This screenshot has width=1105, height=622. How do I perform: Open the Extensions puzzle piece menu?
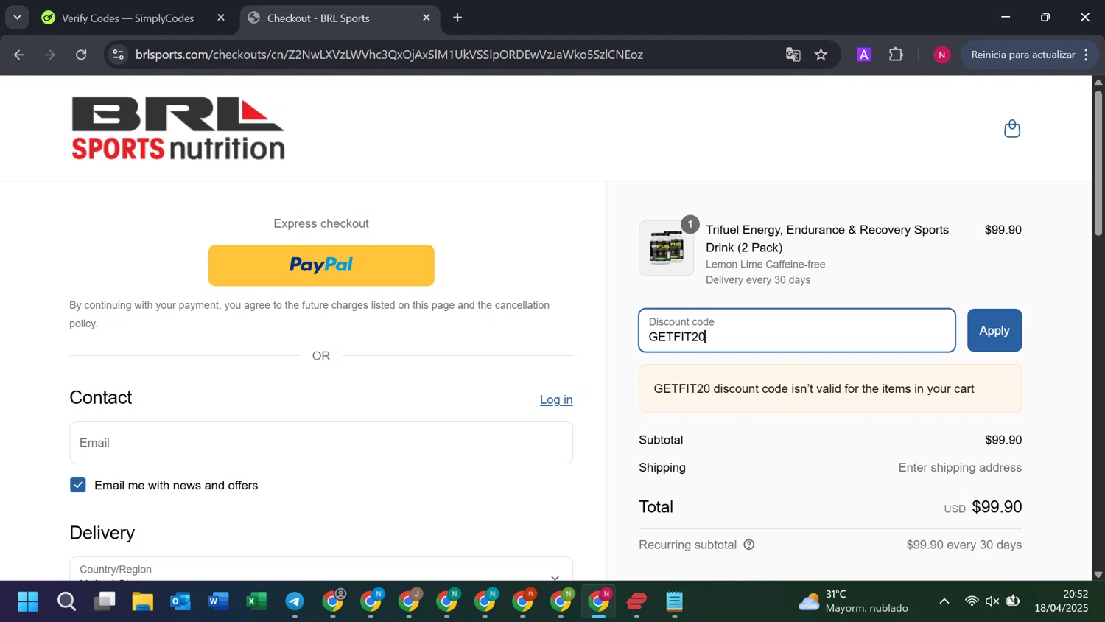(x=896, y=55)
